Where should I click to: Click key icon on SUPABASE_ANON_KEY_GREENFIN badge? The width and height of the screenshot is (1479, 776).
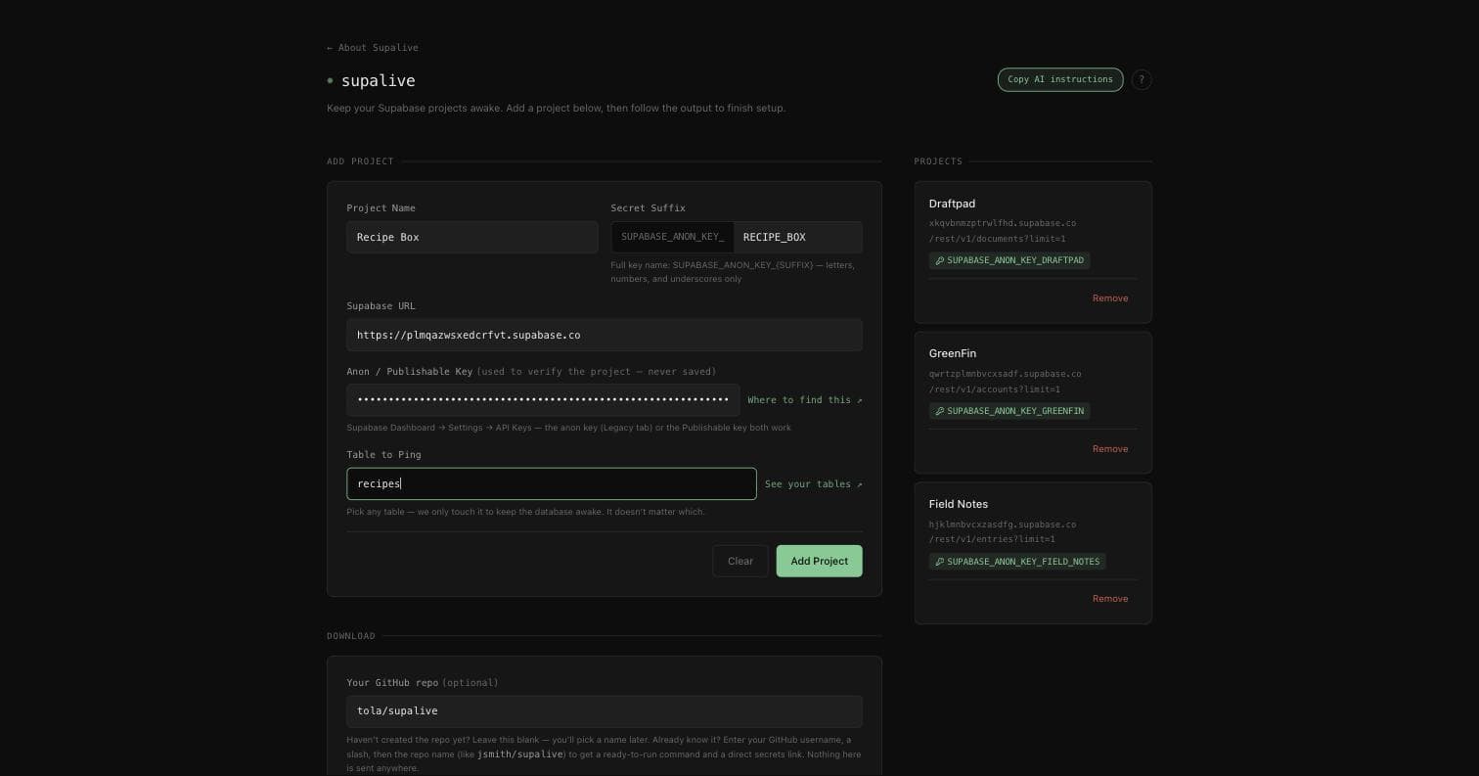[940, 411]
